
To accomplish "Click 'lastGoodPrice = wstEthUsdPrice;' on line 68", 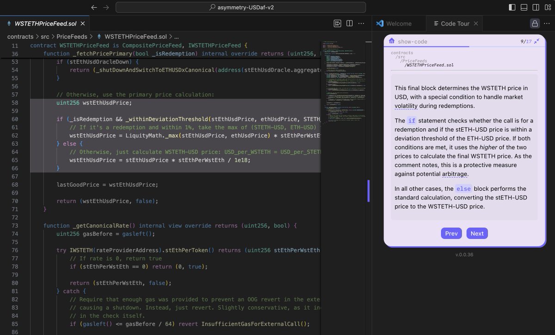I will coord(107,185).
